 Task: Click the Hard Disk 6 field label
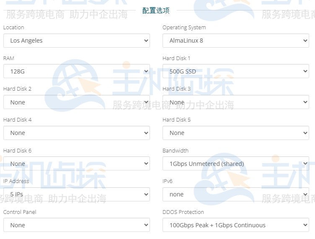[18, 151]
